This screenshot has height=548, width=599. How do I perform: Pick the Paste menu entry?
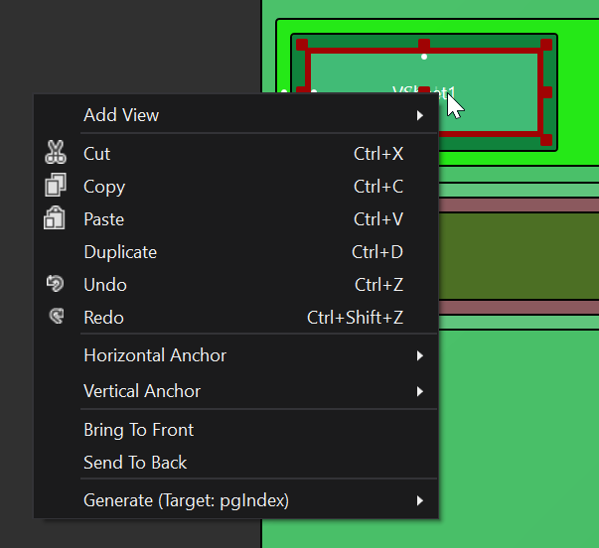(103, 219)
